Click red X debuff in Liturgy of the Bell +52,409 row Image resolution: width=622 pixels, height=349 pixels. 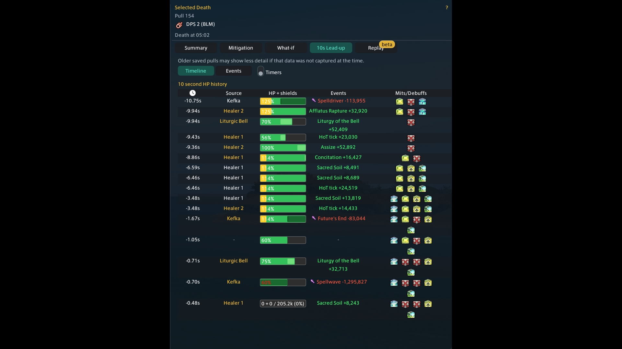point(411,122)
